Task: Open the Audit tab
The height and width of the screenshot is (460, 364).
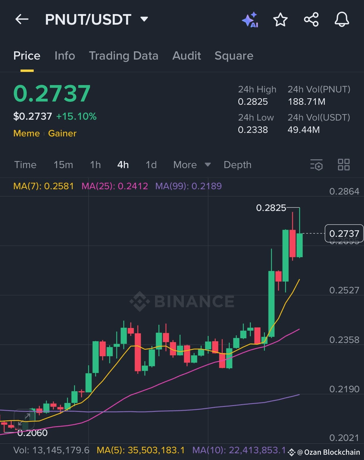Action: 187,56
